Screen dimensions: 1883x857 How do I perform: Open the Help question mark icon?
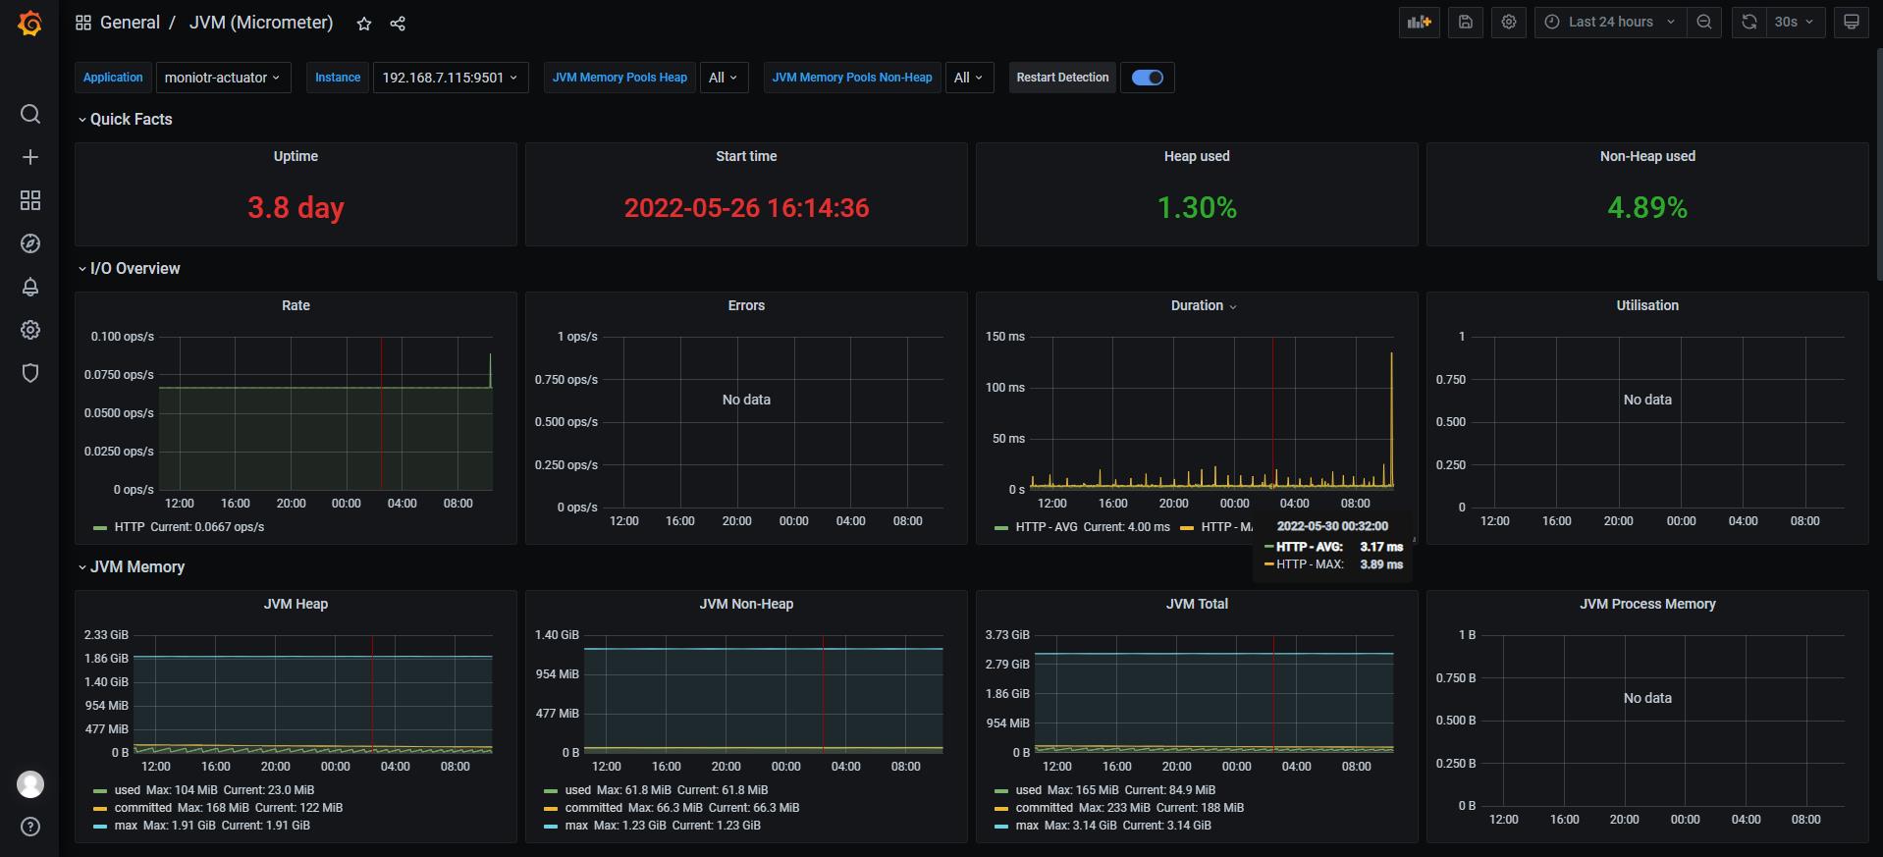pyautogui.click(x=30, y=827)
